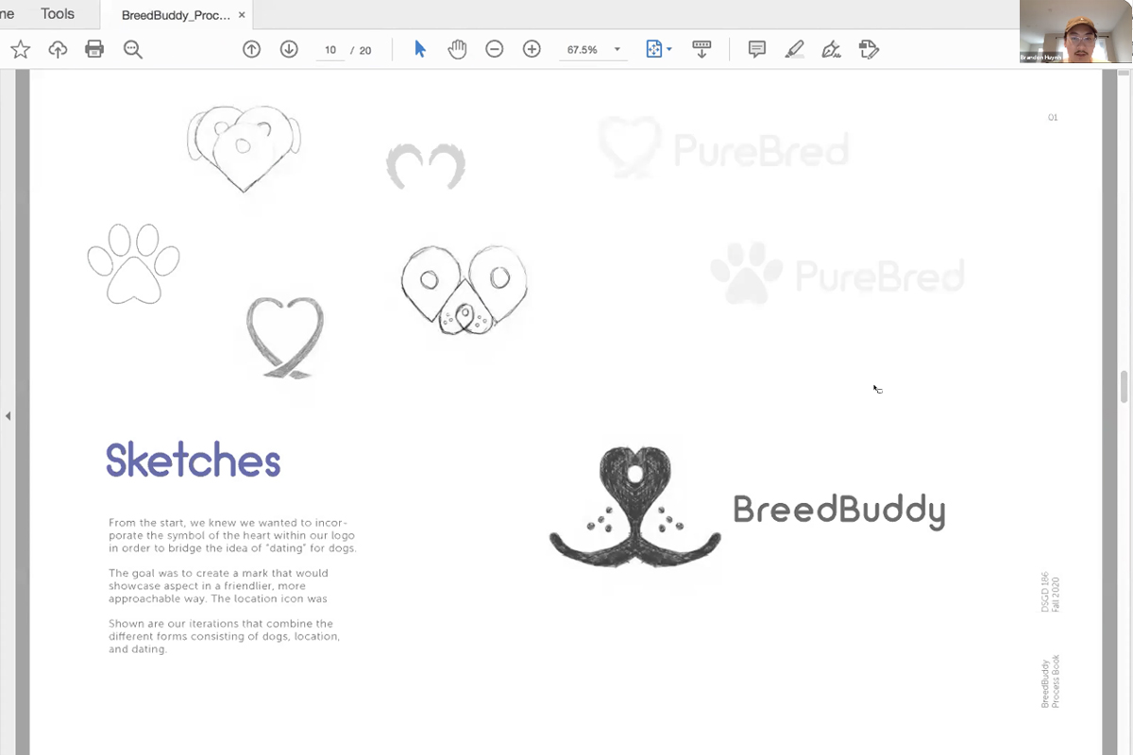Click the scrolling mode keyboard icon
Viewport: 1133px width, 755px height.
tap(702, 50)
